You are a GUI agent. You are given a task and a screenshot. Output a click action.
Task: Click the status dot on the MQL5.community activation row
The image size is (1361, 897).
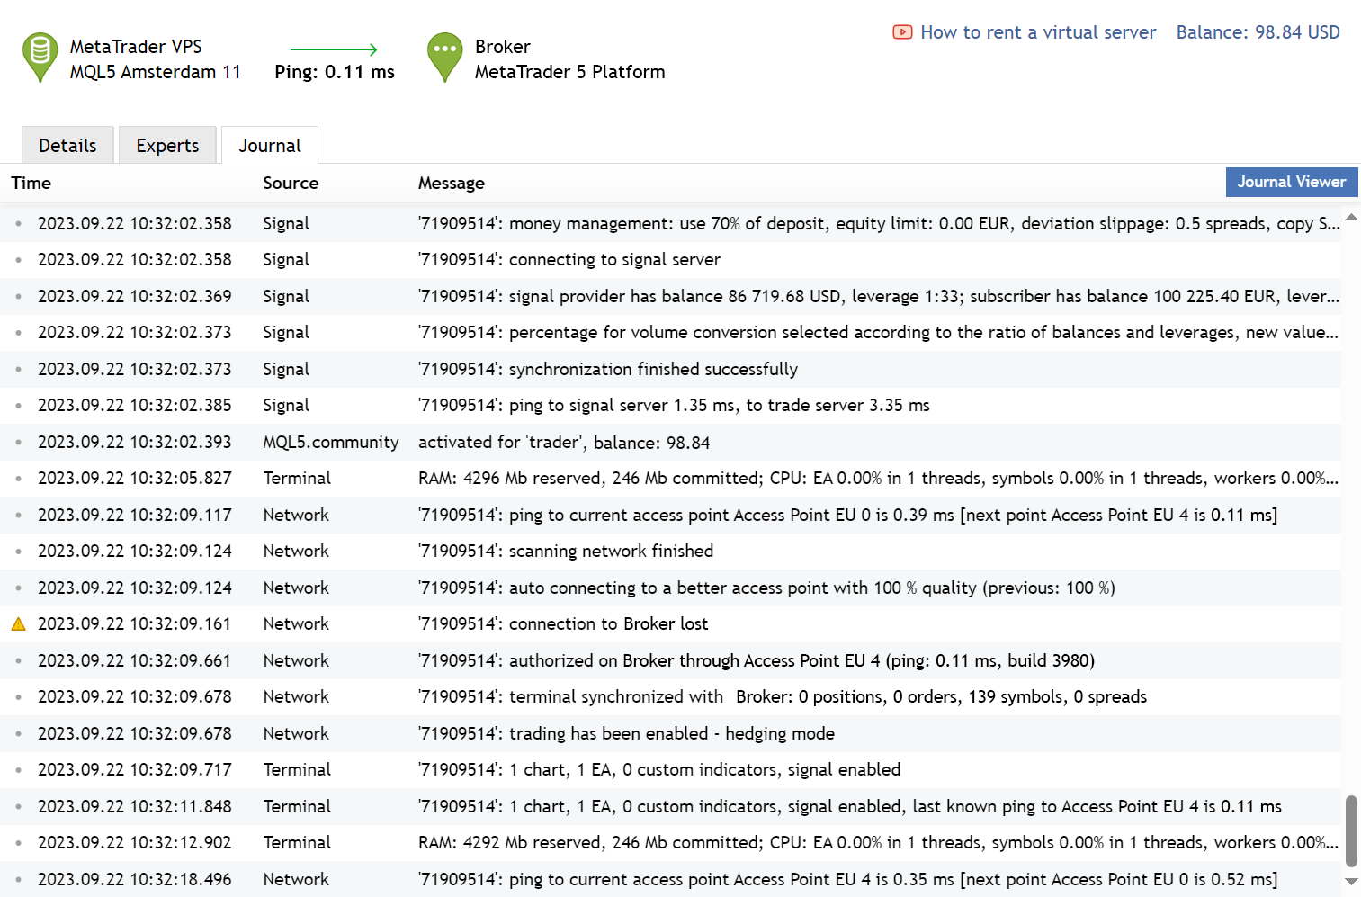(x=19, y=442)
